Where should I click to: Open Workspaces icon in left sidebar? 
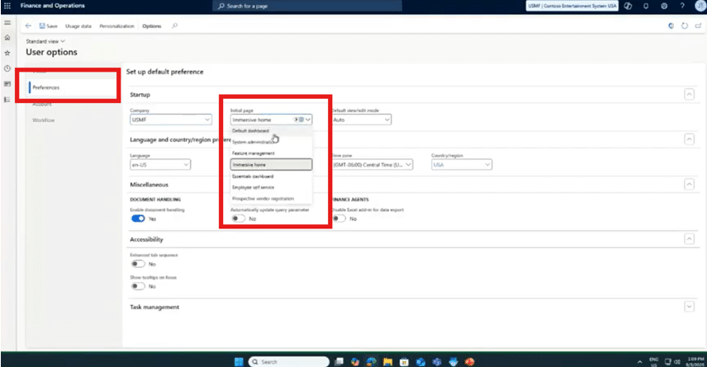tap(7, 83)
